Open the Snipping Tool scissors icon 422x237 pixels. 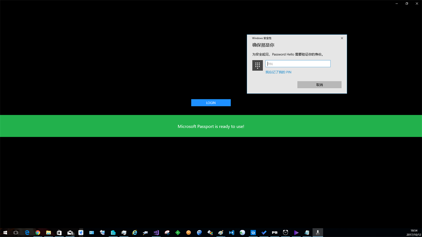167,232
